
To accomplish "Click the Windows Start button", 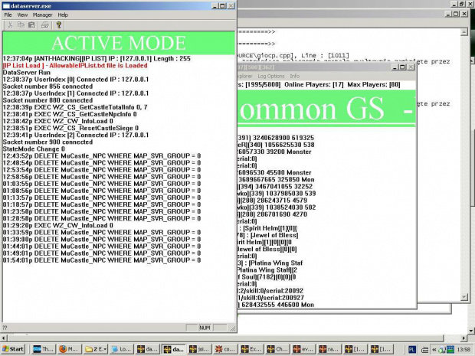I will point(14,349).
